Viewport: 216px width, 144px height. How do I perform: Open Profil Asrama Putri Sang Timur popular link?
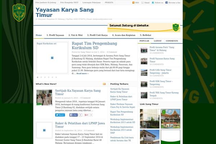pyautogui.click(x=162, y=49)
